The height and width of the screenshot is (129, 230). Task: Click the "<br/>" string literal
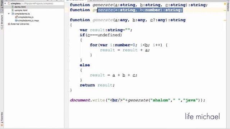tap(116, 100)
